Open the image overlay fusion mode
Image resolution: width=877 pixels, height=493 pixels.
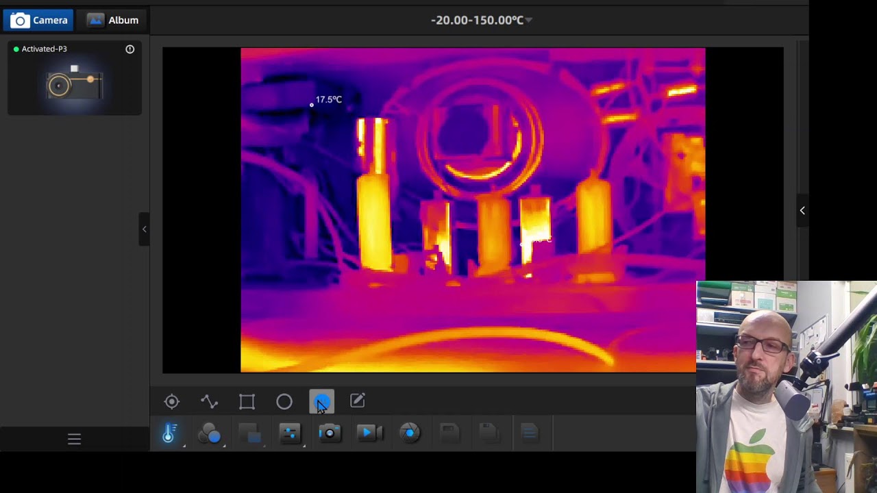pyautogui.click(x=249, y=433)
